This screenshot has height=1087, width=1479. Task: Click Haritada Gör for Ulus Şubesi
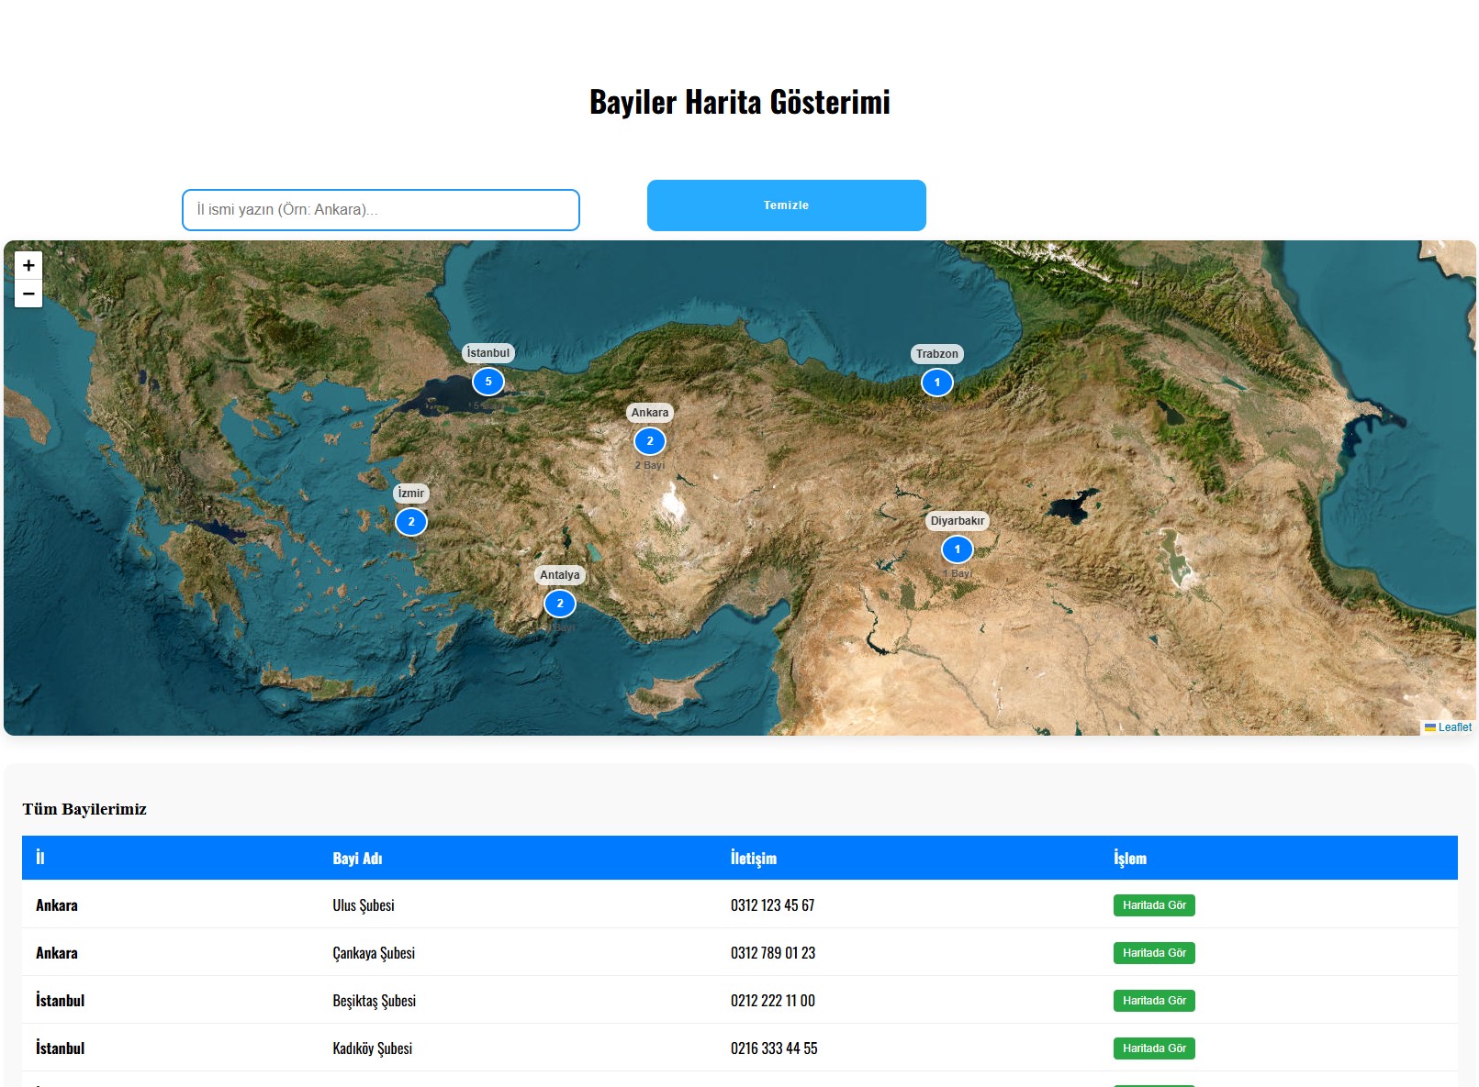pos(1153,905)
